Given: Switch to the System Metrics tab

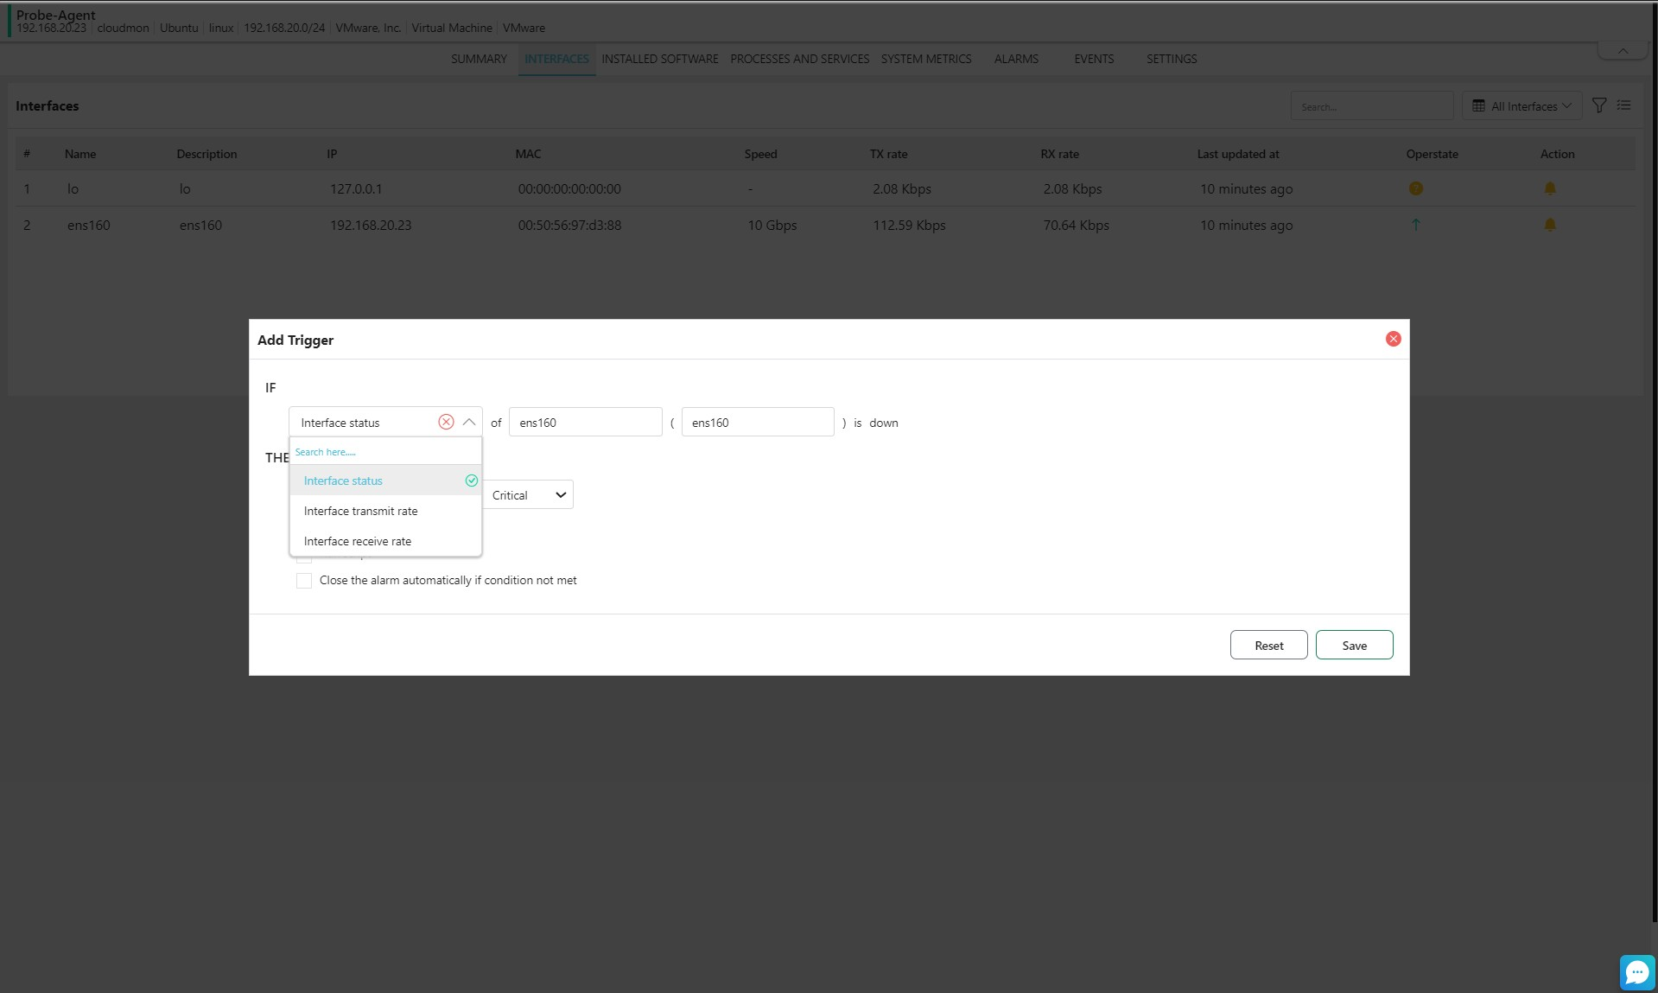Looking at the screenshot, I should point(925,59).
